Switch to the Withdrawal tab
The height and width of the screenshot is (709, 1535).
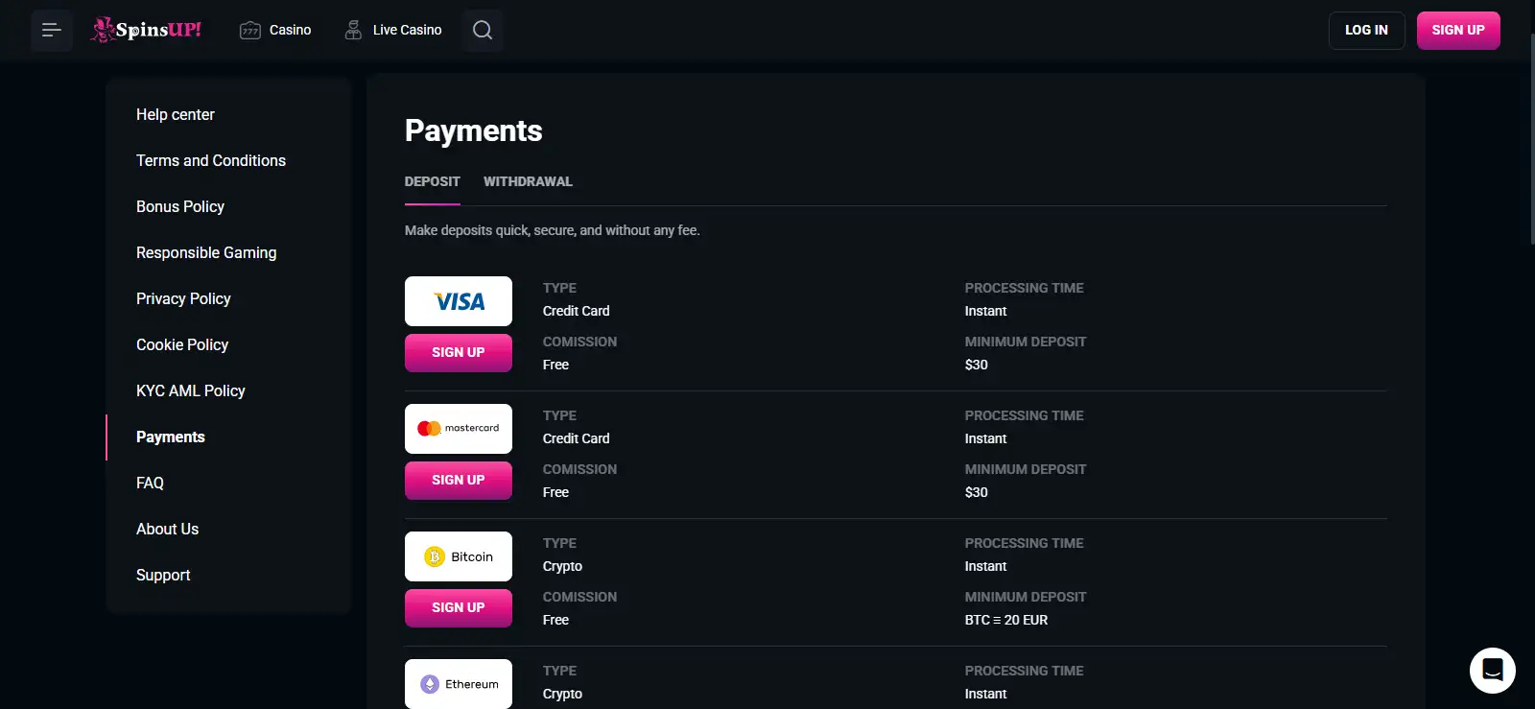tap(528, 181)
